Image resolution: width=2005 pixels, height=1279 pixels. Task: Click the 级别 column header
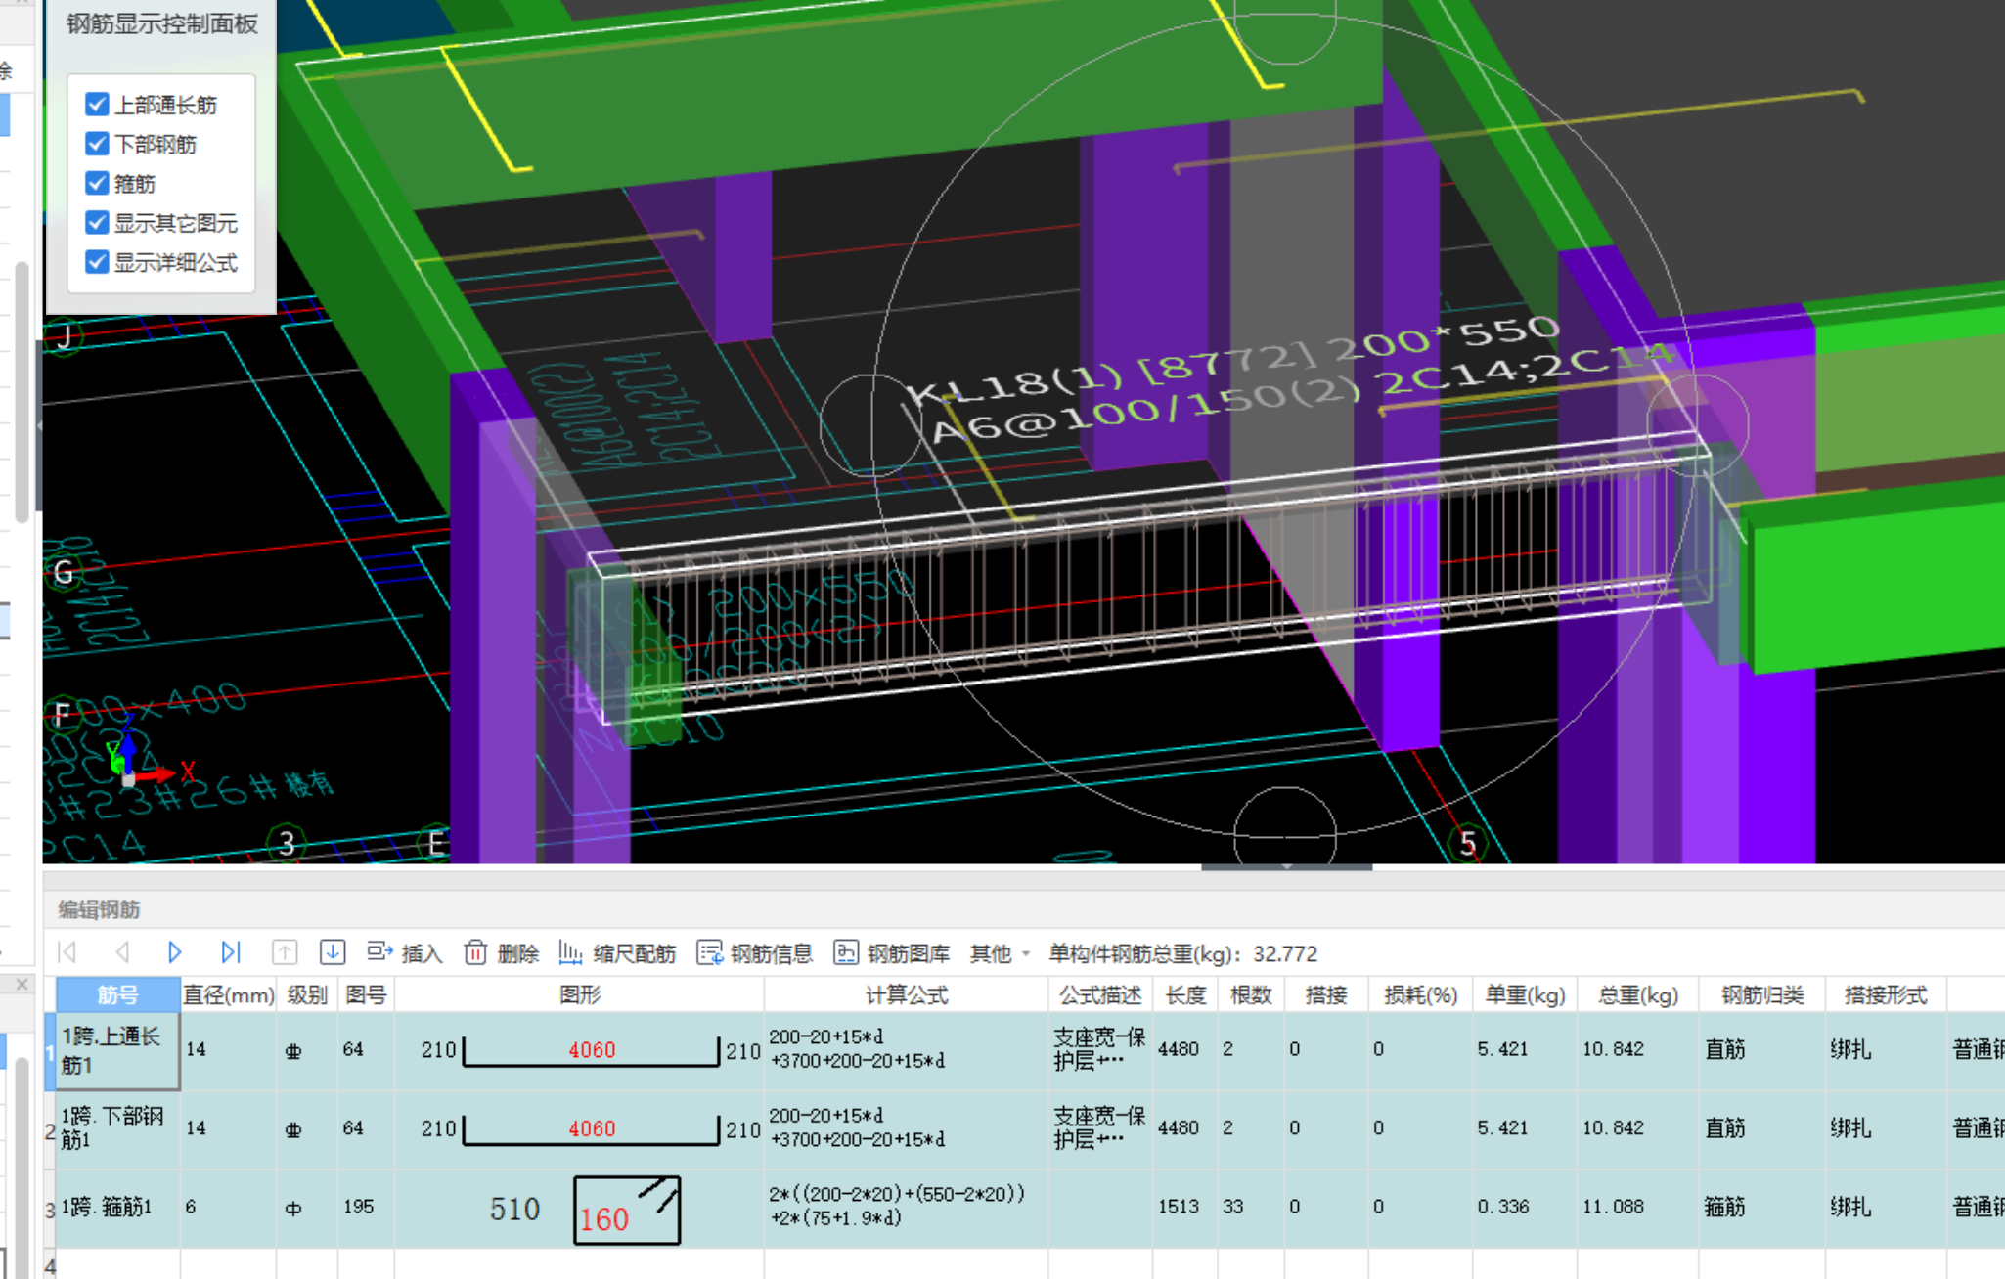(307, 994)
